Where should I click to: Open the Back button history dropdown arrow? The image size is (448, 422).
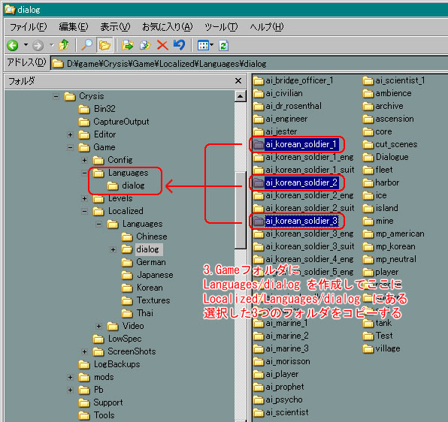tap(26, 45)
